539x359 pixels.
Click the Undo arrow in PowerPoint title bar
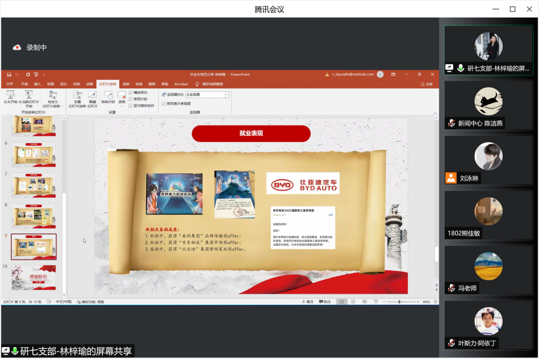pos(17,75)
